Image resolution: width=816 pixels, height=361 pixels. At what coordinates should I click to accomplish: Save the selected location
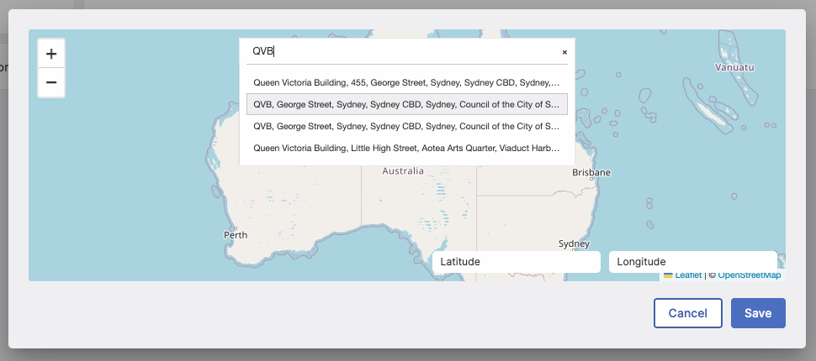pos(757,313)
